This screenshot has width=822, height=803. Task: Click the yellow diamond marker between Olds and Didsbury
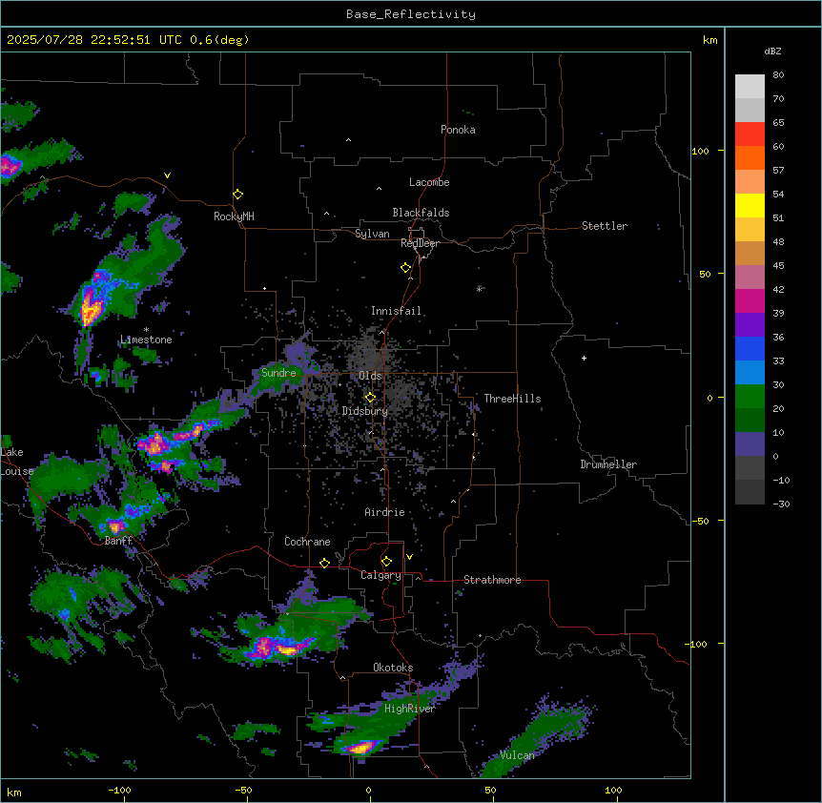(x=370, y=398)
